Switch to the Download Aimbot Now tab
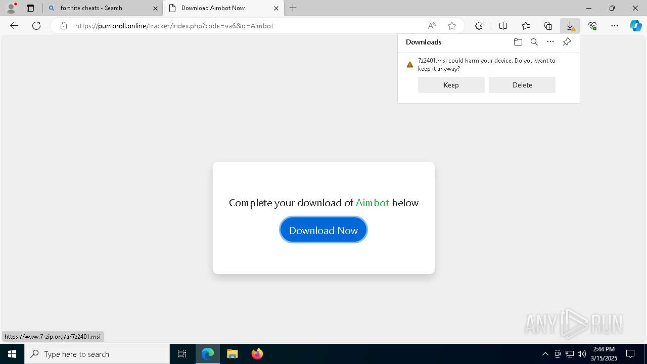The image size is (647, 364). coord(223,8)
